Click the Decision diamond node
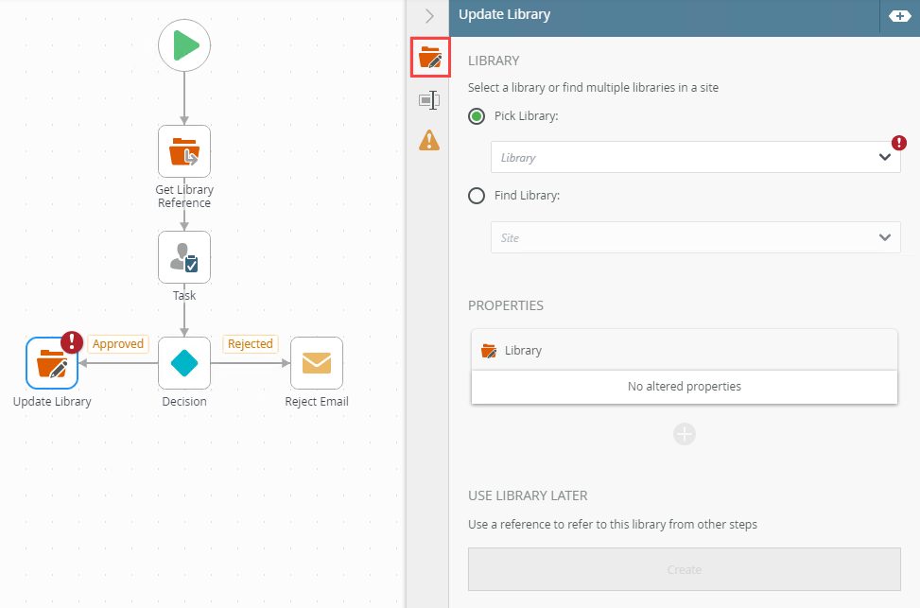 (184, 363)
